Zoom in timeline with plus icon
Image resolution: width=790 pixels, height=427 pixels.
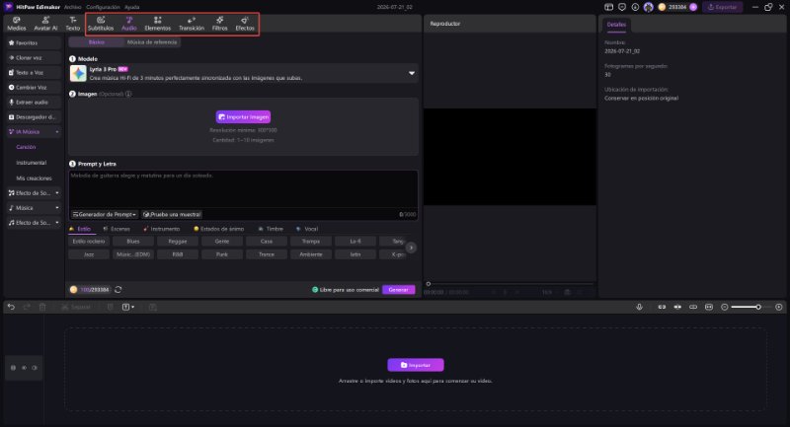click(779, 307)
